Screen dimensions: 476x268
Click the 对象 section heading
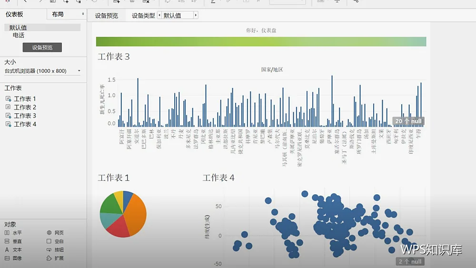pos(10,224)
